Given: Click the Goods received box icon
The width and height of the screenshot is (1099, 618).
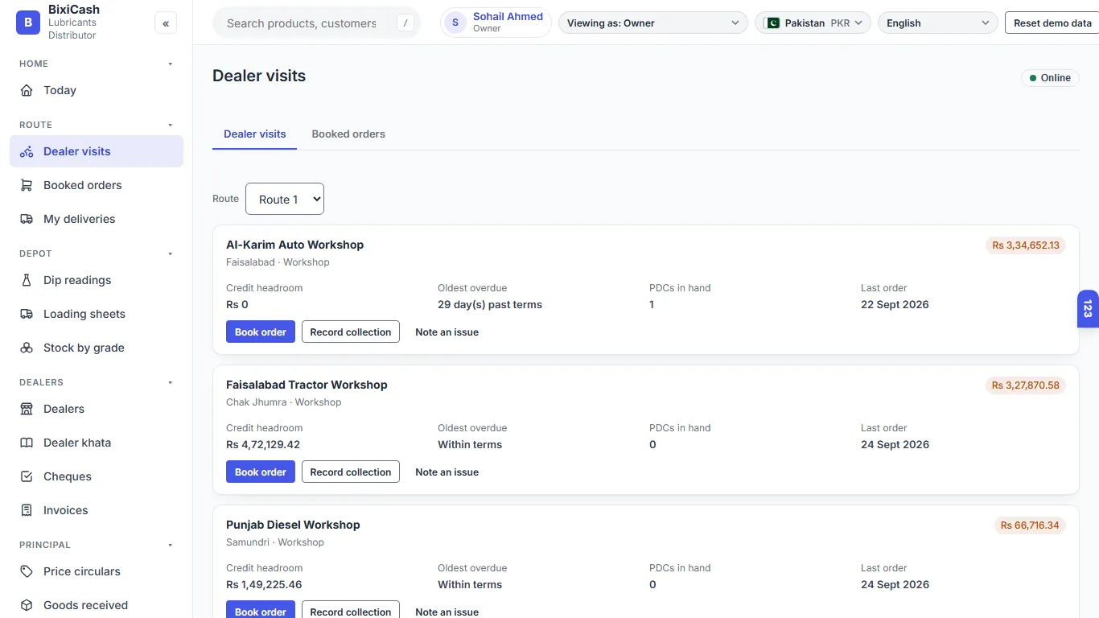Looking at the screenshot, I should pyautogui.click(x=27, y=605).
